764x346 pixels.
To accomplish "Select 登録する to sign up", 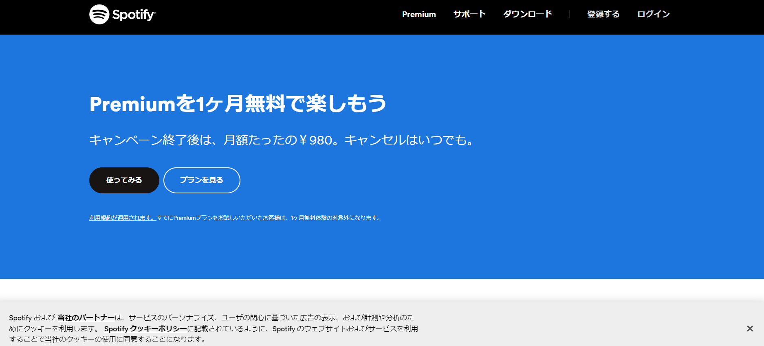I will tap(603, 14).
